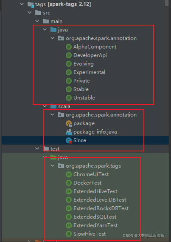
Task: Click the project tree vertical scrollbar
Action: point(167,3)
